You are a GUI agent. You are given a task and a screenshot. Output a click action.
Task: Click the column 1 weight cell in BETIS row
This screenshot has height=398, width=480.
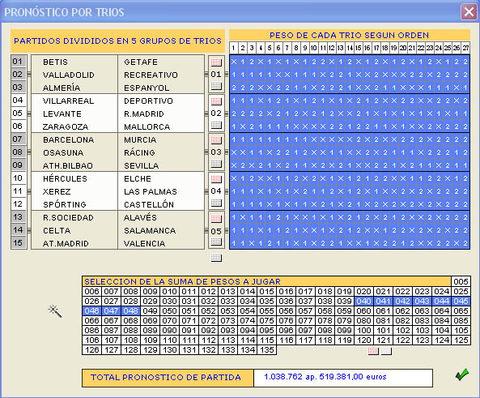point(234,62)
